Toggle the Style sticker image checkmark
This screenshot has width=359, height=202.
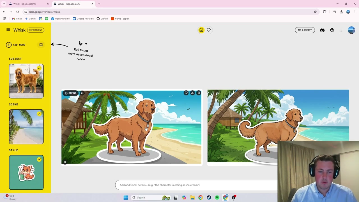pos(39,159)
